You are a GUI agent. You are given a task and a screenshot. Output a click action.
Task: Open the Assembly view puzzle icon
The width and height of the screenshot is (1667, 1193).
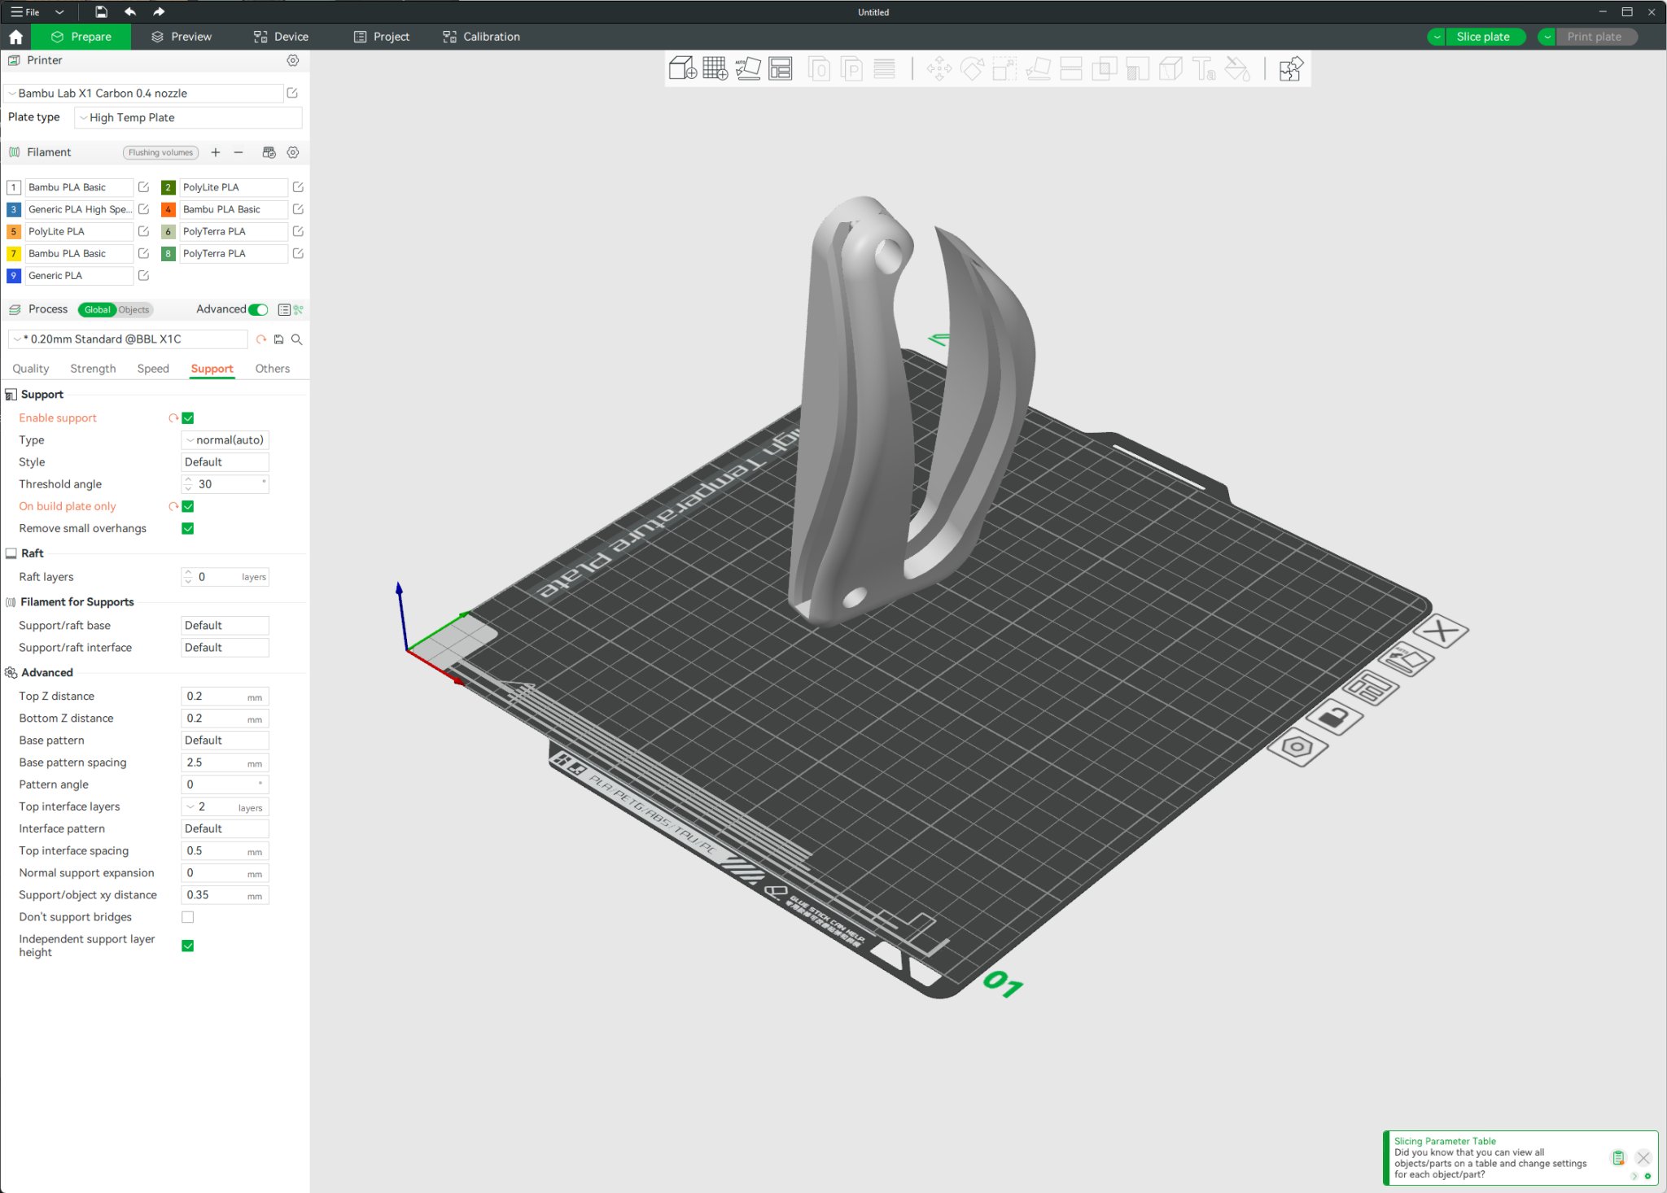(x=1290, y=69)
